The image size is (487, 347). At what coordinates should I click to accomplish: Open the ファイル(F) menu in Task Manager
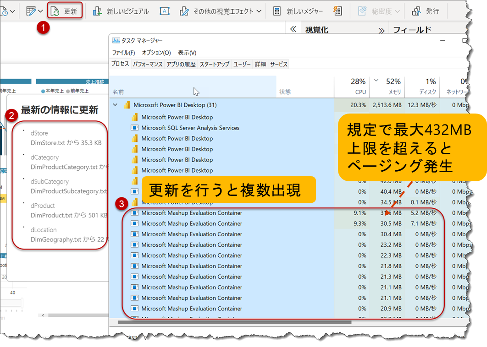click(x=124, y=53)
